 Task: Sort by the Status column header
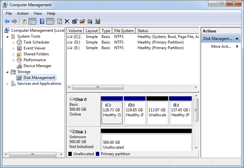point(167,31)
